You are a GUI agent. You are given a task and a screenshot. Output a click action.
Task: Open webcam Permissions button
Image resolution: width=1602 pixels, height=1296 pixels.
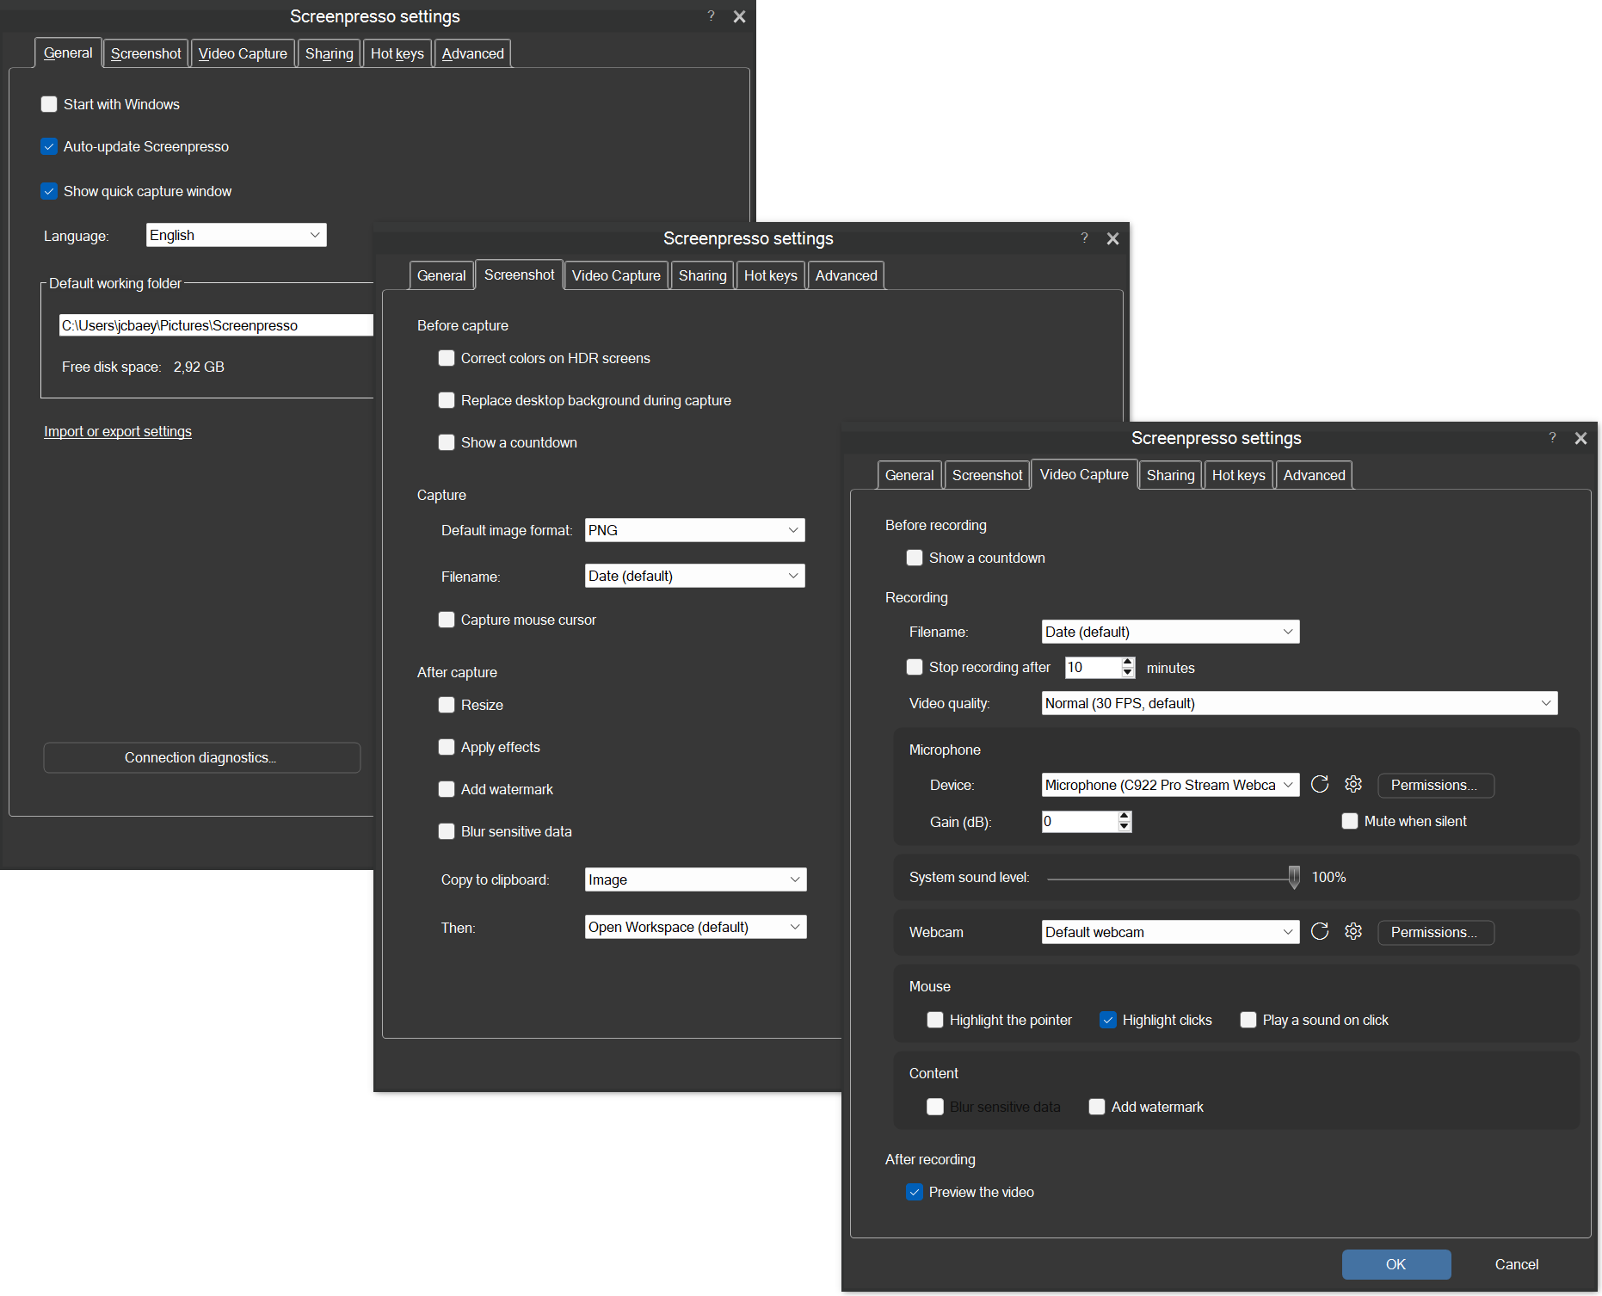point(1436,932)
